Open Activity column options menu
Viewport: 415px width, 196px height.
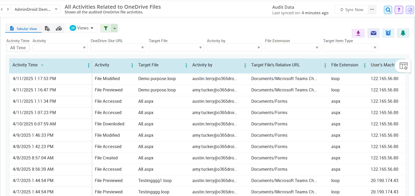tap(132, 65)
